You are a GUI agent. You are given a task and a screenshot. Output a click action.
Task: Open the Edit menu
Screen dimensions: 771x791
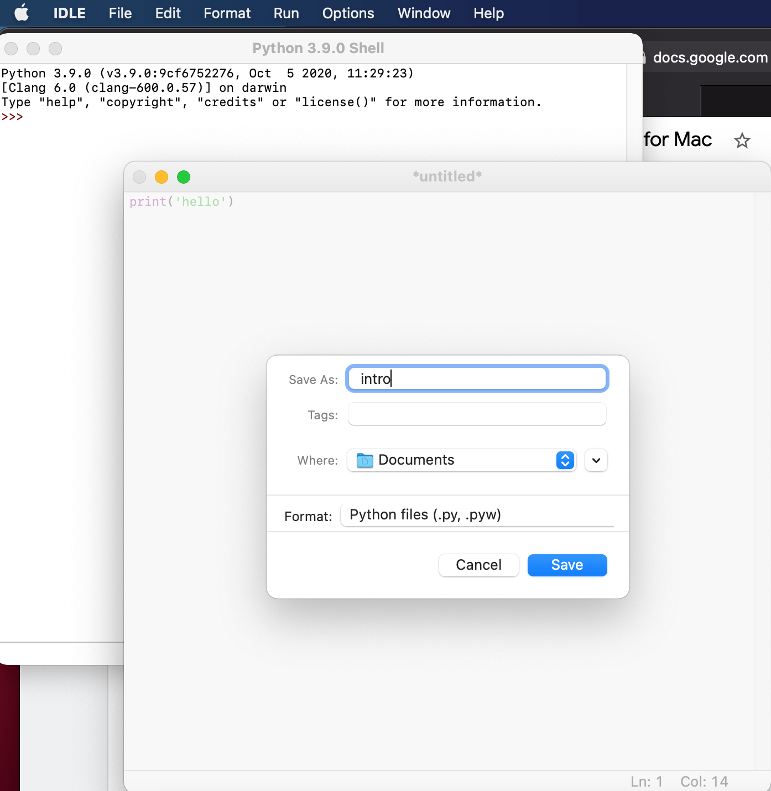click(168, 13)
